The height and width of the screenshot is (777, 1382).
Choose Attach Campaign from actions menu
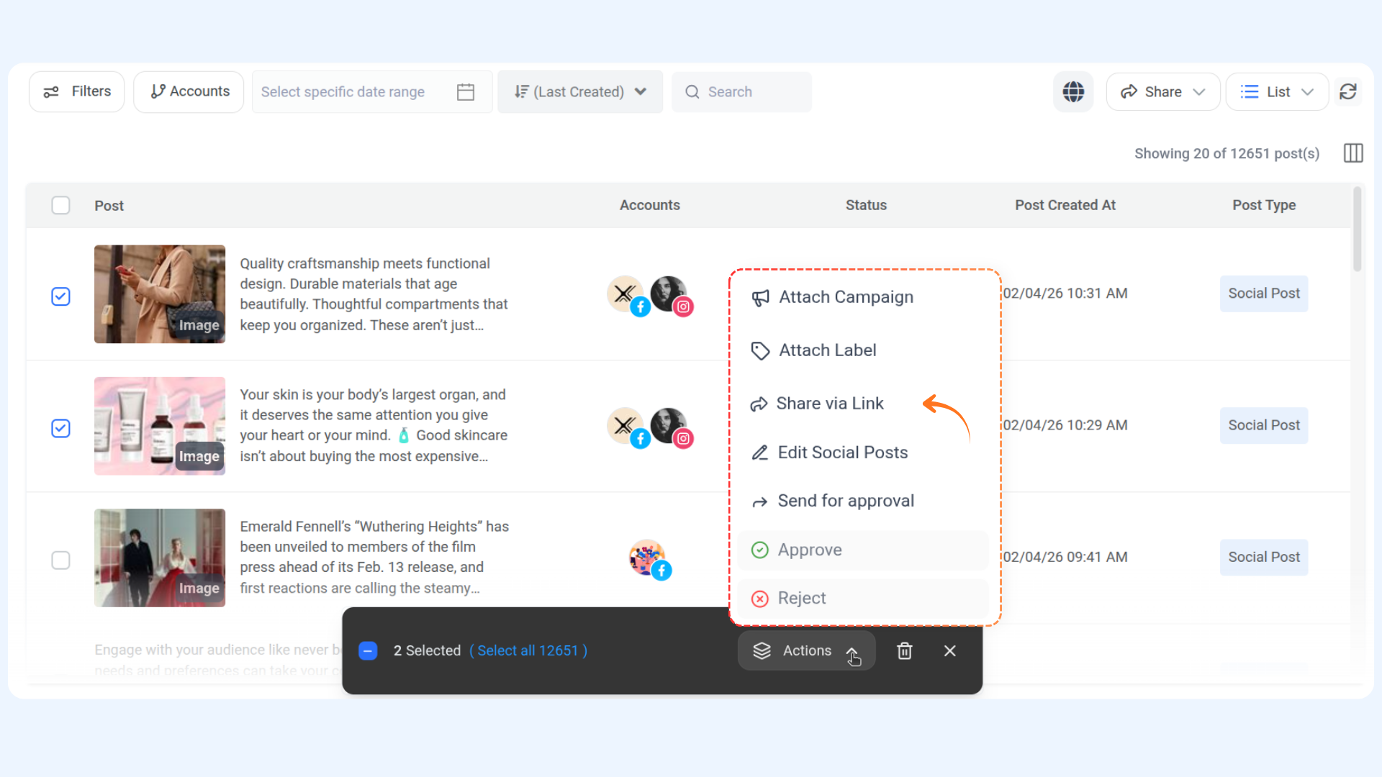tap(846, 297)
